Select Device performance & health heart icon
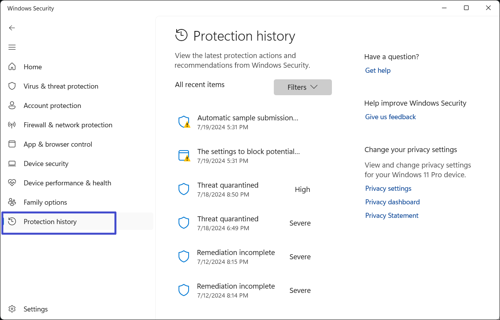500x320 pixels. pos(12,183)
